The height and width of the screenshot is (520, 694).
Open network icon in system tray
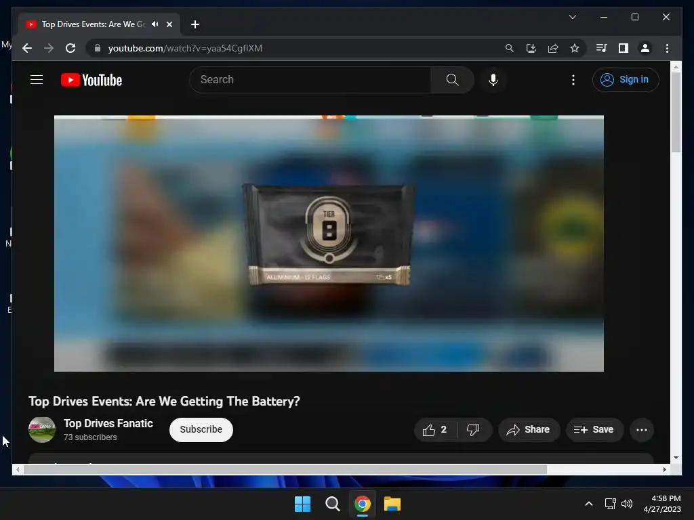pyautogui.click(x=611, y=504)
